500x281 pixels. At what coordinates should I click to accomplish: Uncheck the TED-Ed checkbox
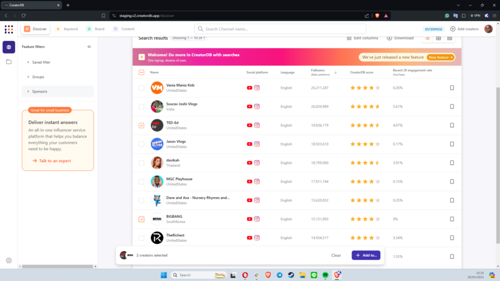(x=141, y=125)
